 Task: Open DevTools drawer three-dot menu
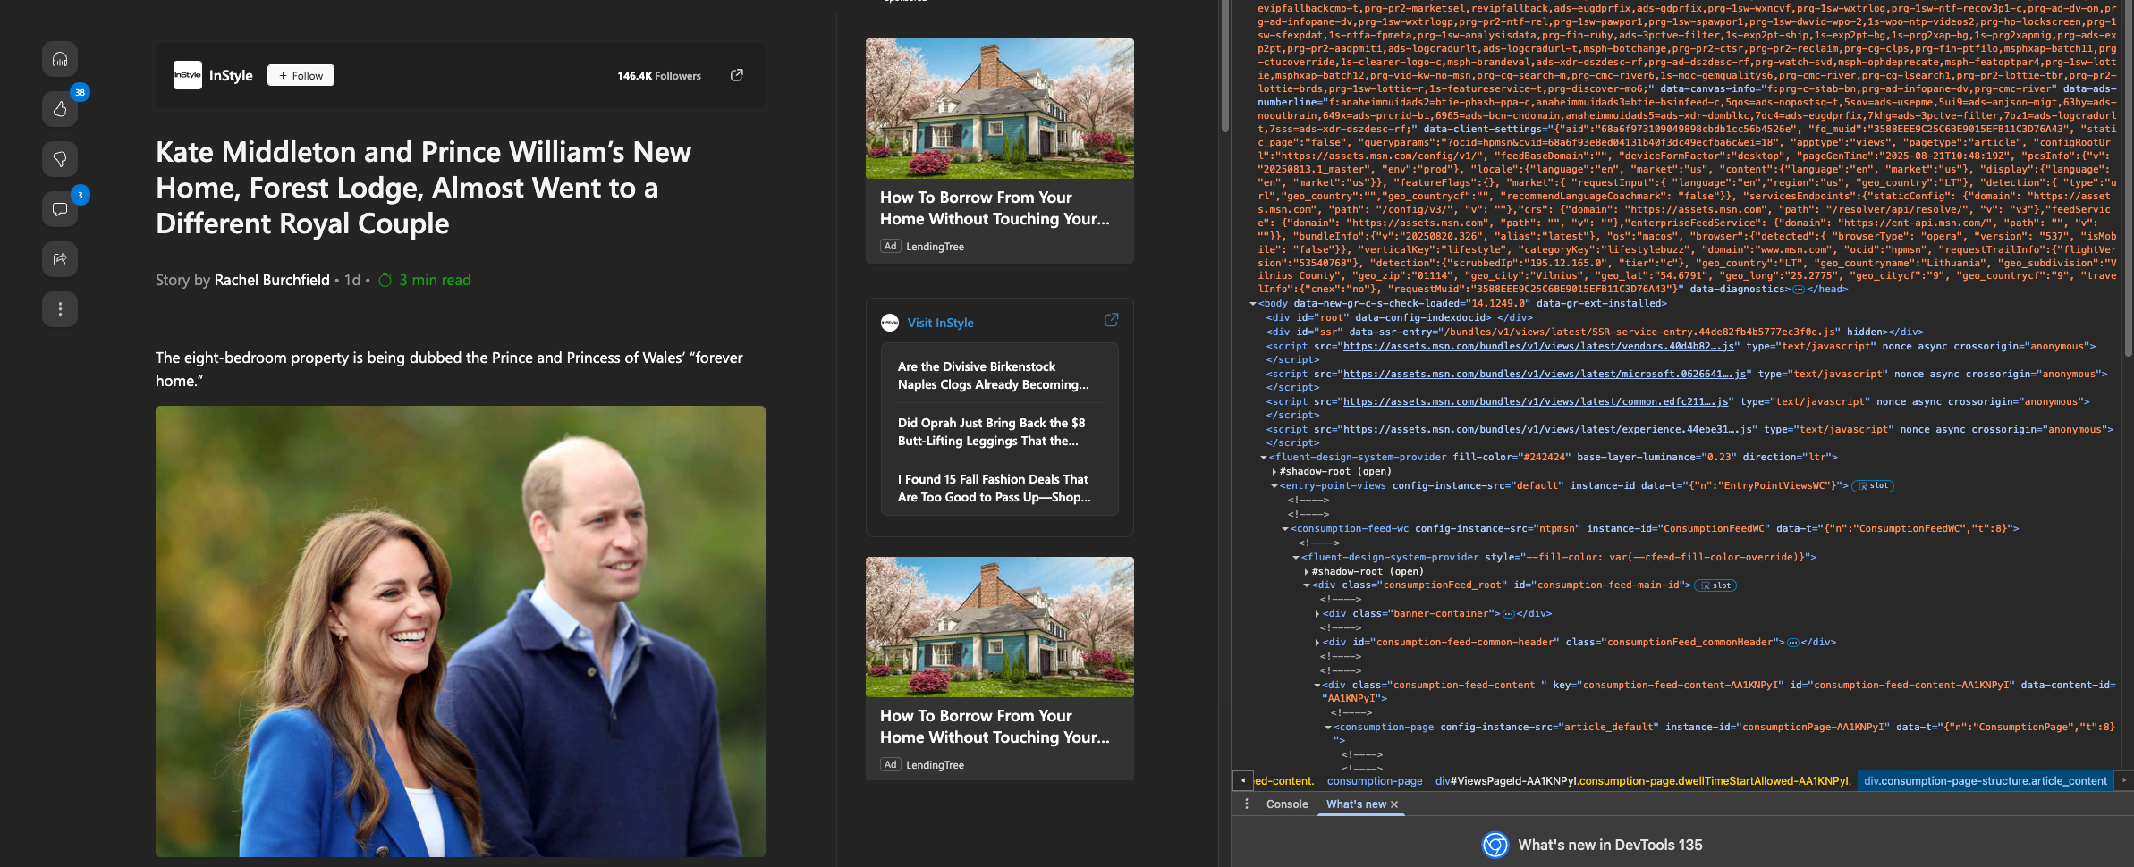click(x=1247, y=804)
